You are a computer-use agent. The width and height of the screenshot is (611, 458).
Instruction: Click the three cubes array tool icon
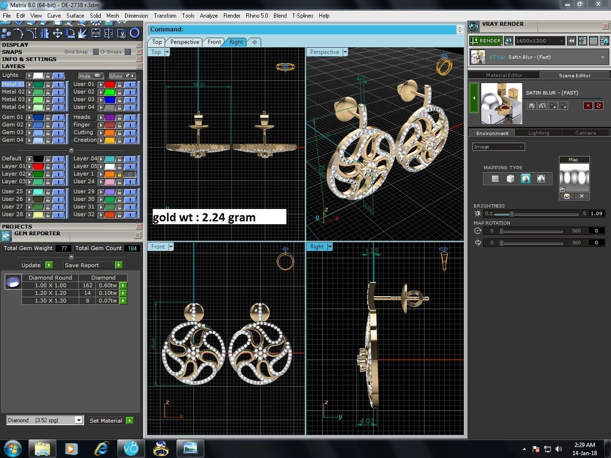(x=6, y=33)
